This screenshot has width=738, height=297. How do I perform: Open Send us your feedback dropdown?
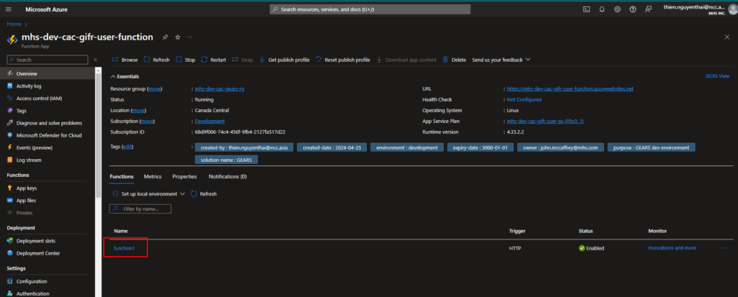click(x=502, y=60)
